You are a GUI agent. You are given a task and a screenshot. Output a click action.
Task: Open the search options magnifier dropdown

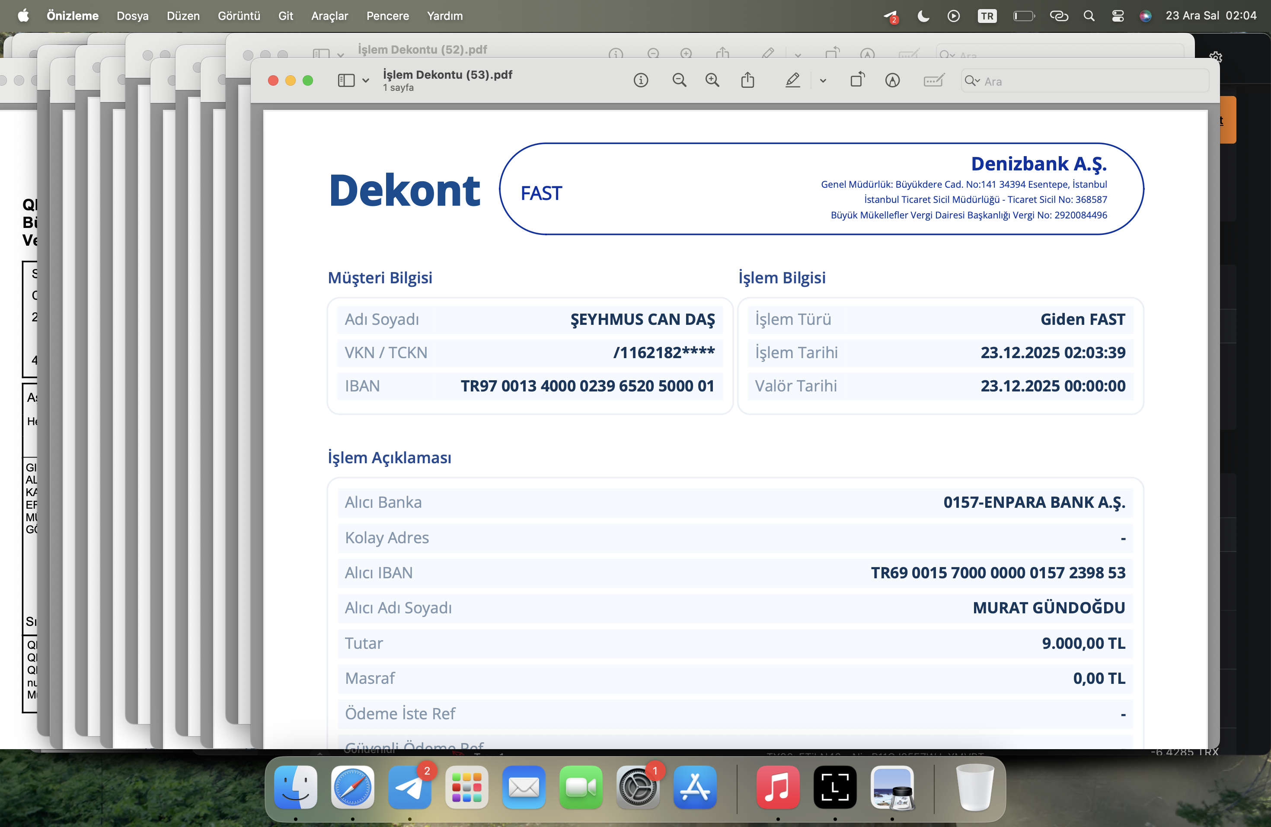click(972, 81)
